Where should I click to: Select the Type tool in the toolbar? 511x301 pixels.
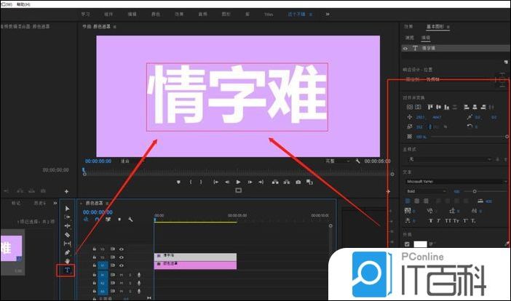67,270
